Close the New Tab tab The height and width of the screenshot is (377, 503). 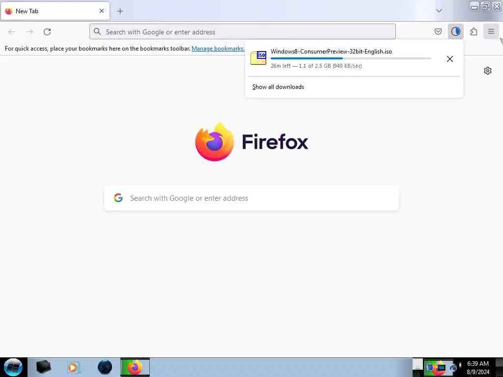(102, 11)
